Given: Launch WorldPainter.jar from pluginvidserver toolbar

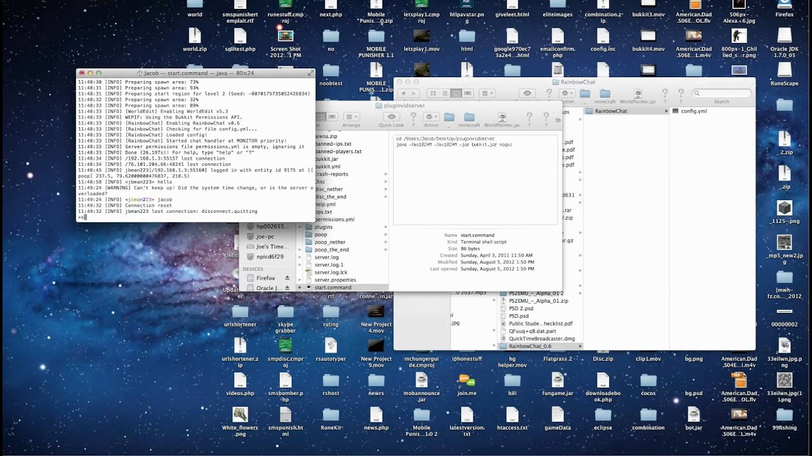Looking at the screenshot, I should tap(502, 117).
